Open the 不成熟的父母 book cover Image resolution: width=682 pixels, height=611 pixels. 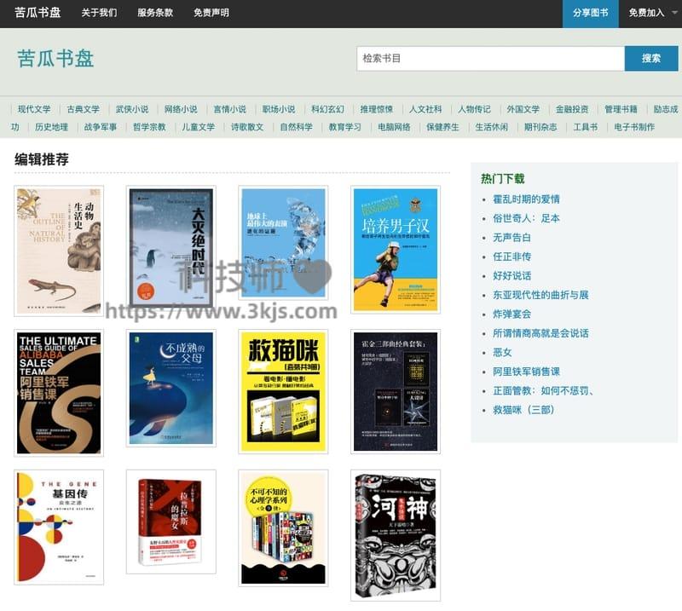click(x=171, y=388)
